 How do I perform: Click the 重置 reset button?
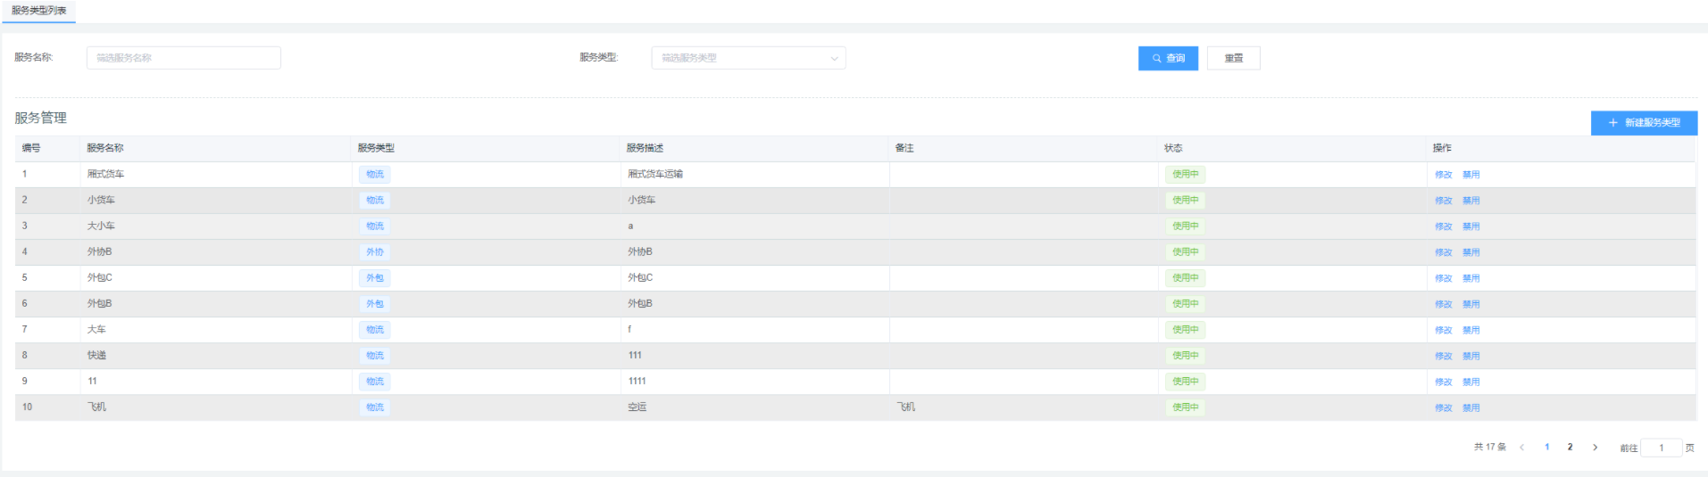point(1233,58)
